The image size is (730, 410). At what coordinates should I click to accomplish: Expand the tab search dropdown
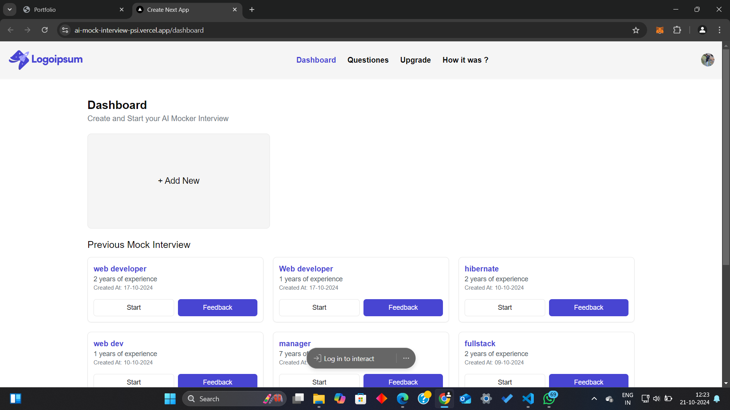10,9
